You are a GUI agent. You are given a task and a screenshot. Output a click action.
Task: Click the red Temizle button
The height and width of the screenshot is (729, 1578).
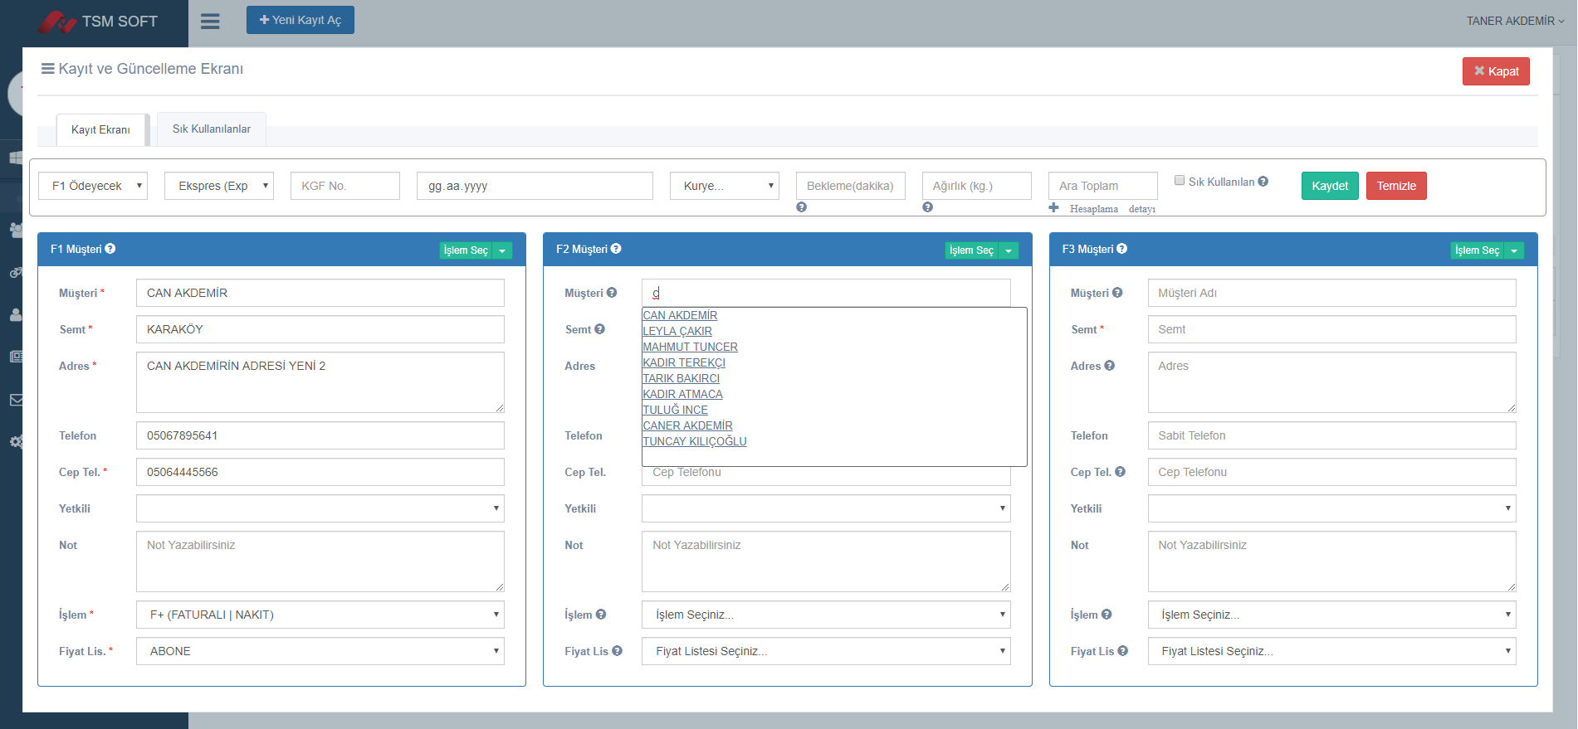pyautogui.click(x=1395, y=186)
